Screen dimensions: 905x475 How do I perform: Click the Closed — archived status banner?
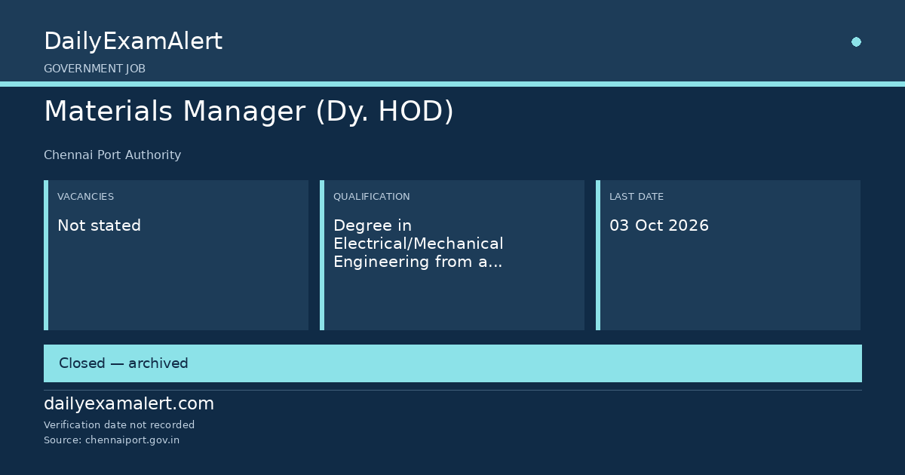(452, 363)
